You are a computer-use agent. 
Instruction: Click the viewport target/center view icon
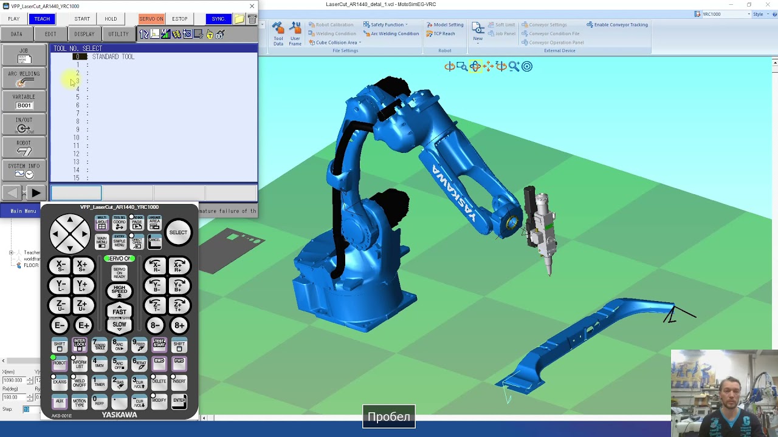click(527, 66)
